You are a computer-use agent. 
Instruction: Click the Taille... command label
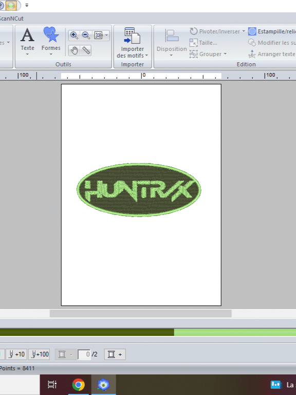[x=208, y=43]
